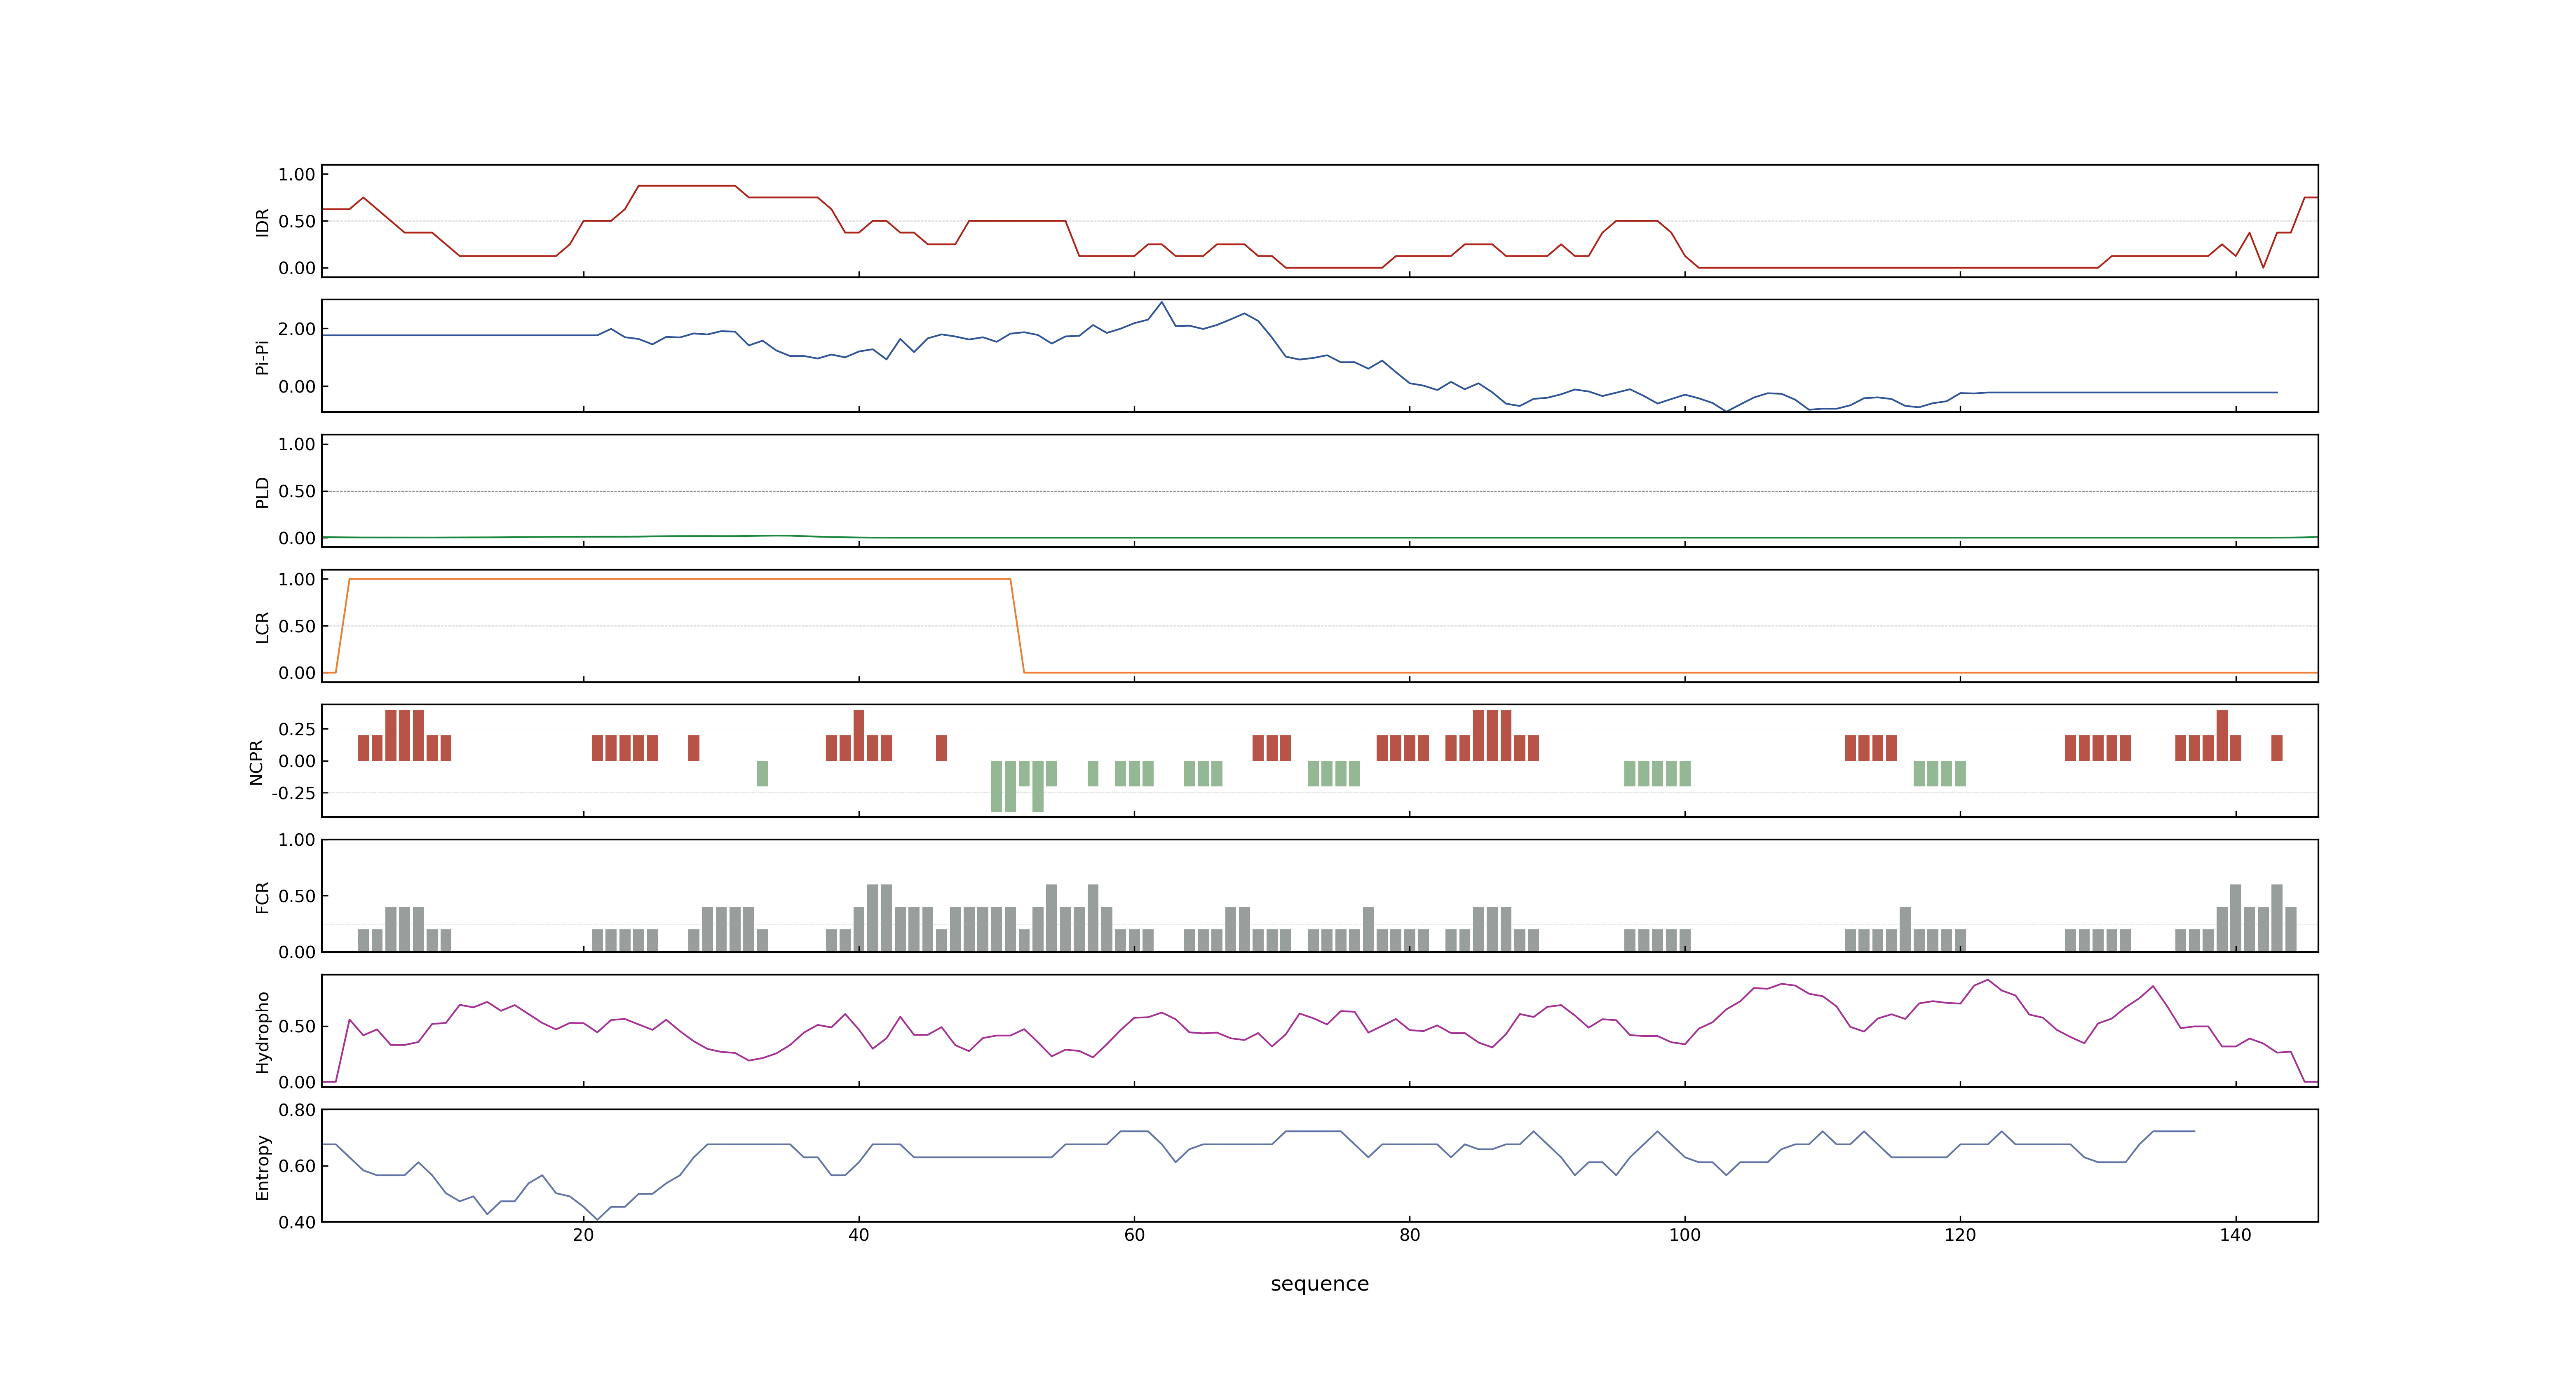Click the tall red NCPR bar at position 40

tap(859, 735)
